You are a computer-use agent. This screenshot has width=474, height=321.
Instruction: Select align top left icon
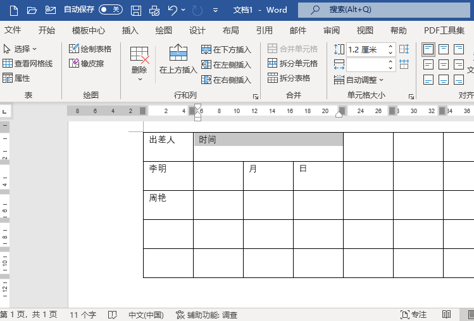428,49
